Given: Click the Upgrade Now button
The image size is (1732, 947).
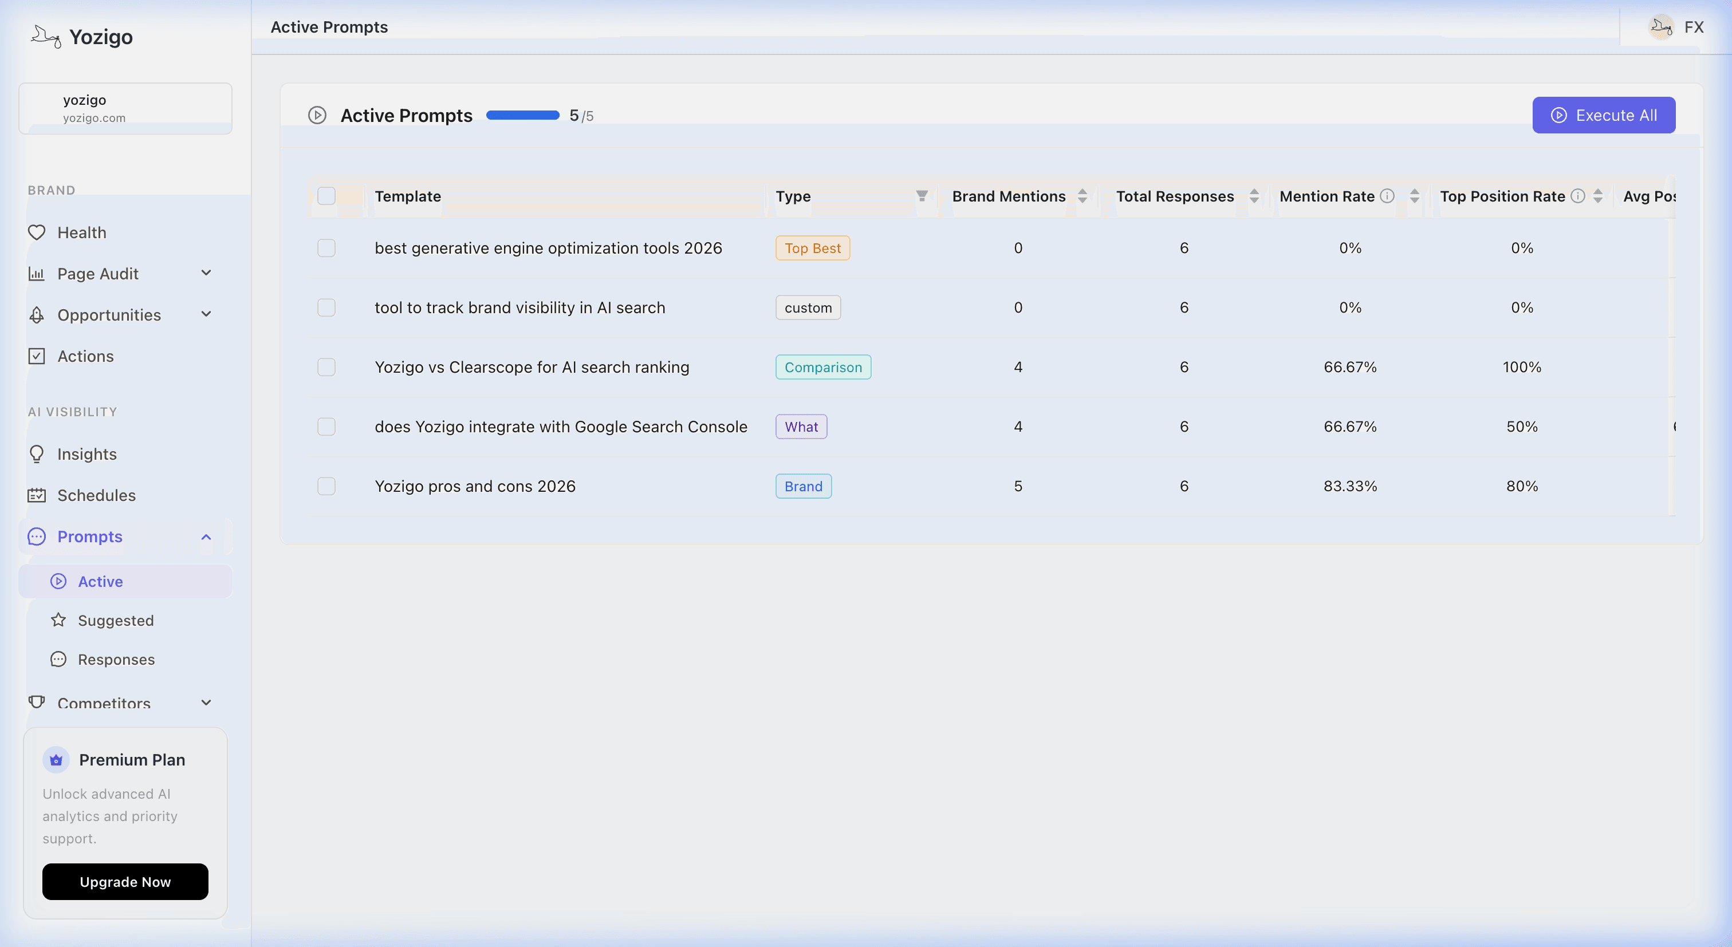Looking at the screenshot, I should (x=125, y=882).
